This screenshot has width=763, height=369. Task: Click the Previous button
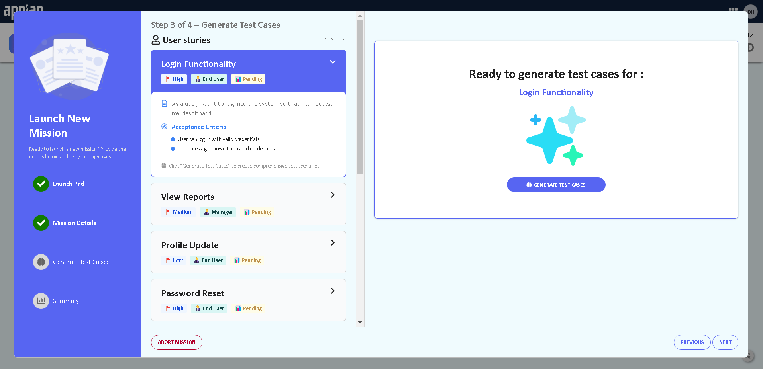692,342
